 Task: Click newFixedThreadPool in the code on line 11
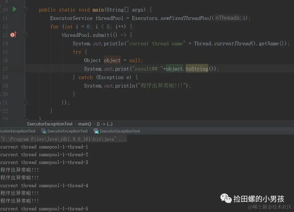pyautogui.click(x=186, y=18)
